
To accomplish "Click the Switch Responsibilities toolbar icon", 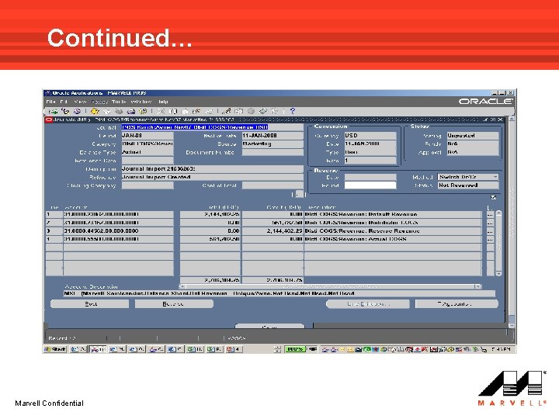I will (119, 112).
